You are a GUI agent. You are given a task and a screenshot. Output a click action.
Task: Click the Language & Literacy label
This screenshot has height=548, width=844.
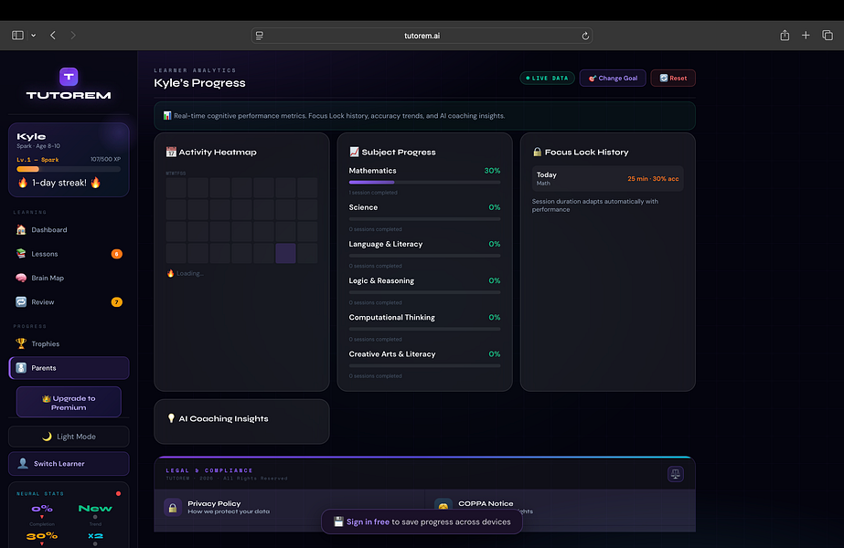point(385,244)
